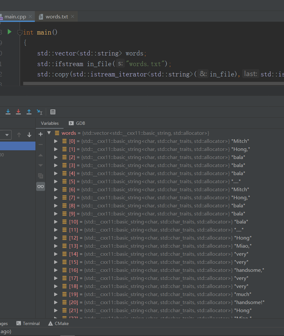Click the editor horizontal scrollbar
Image resolution: width=284 pixels, height=336 pixels.
(152, 84)
